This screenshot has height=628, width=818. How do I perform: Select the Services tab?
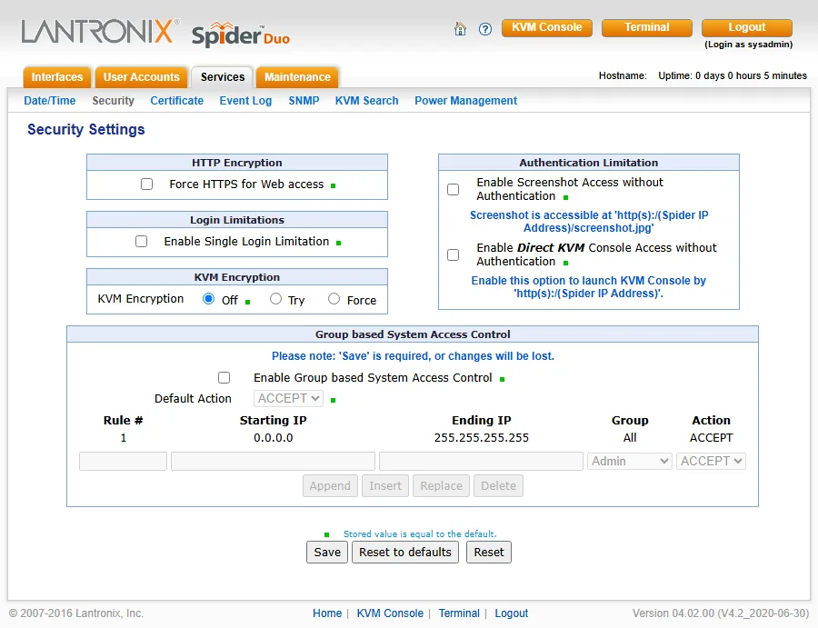(223, 77)
